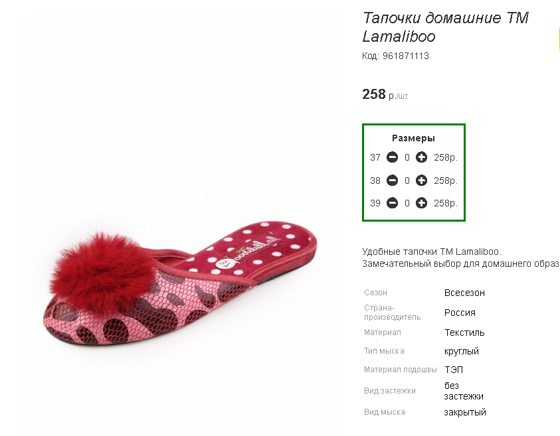Click the quantity value for size 39
This screenshot has height=436, width=560.
407,203
